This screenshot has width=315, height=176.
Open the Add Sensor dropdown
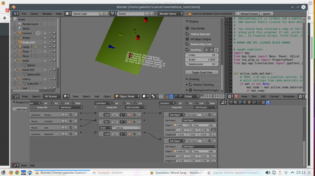click(71, 107)
